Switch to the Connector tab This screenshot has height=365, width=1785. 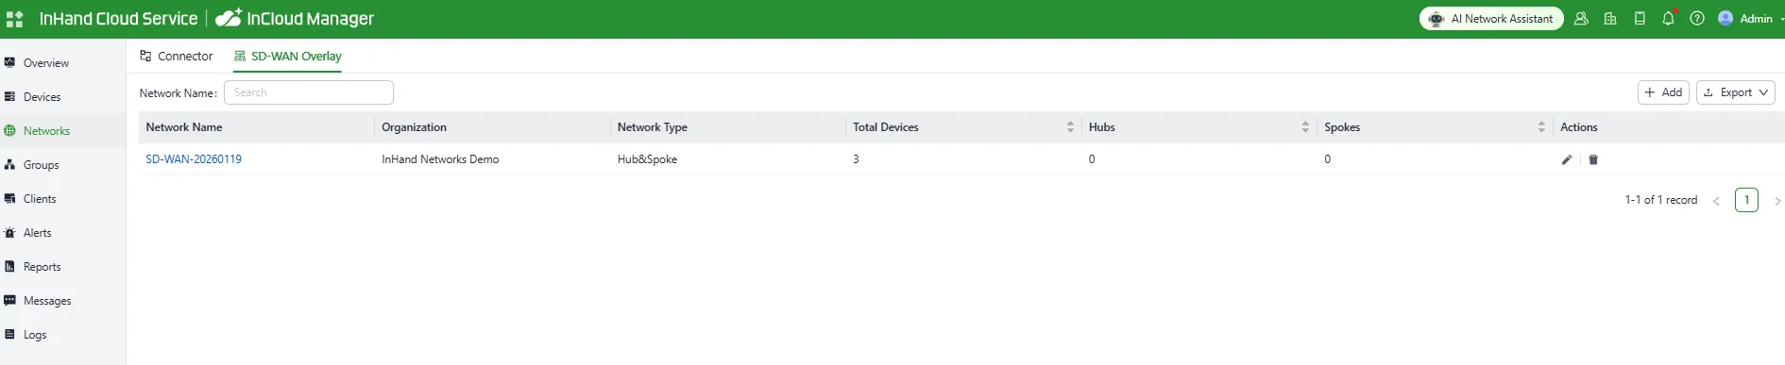click(x=177, y=57)
